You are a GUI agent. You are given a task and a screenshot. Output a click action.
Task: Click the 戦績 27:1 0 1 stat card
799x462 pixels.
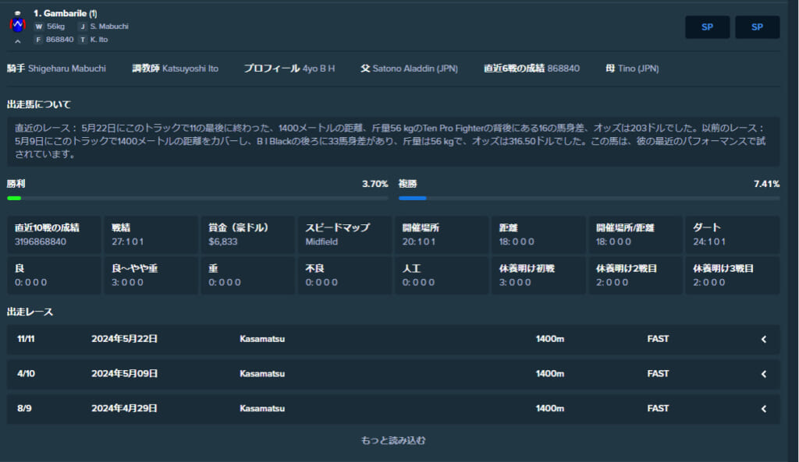point(151,235)
